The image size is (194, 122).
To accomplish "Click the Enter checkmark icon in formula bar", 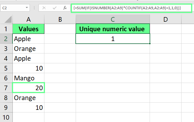I will click(54, 8).
